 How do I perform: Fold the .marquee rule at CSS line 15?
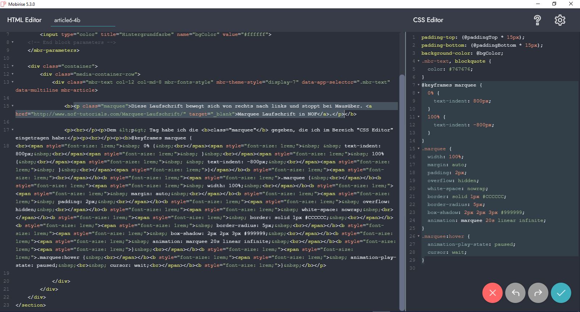pyautogui.click(x=418, y=149)
